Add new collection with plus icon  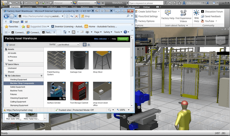[x=41, y=76]
